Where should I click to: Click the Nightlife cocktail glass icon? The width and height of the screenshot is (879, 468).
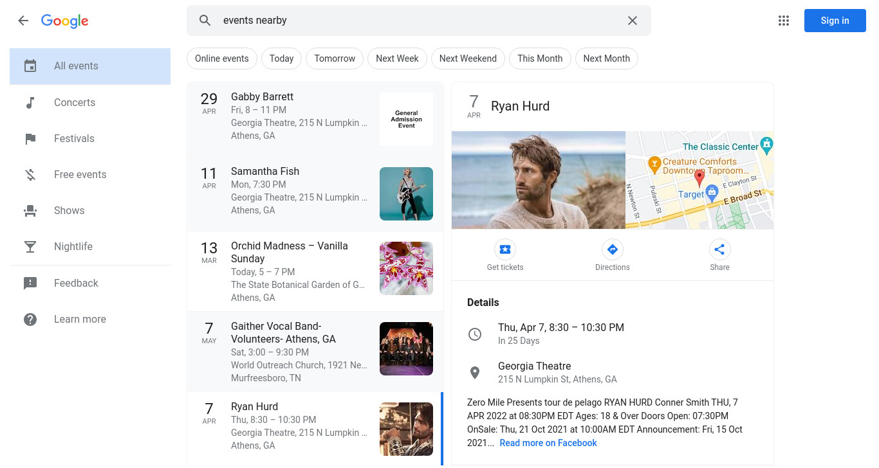click(30, 246)
